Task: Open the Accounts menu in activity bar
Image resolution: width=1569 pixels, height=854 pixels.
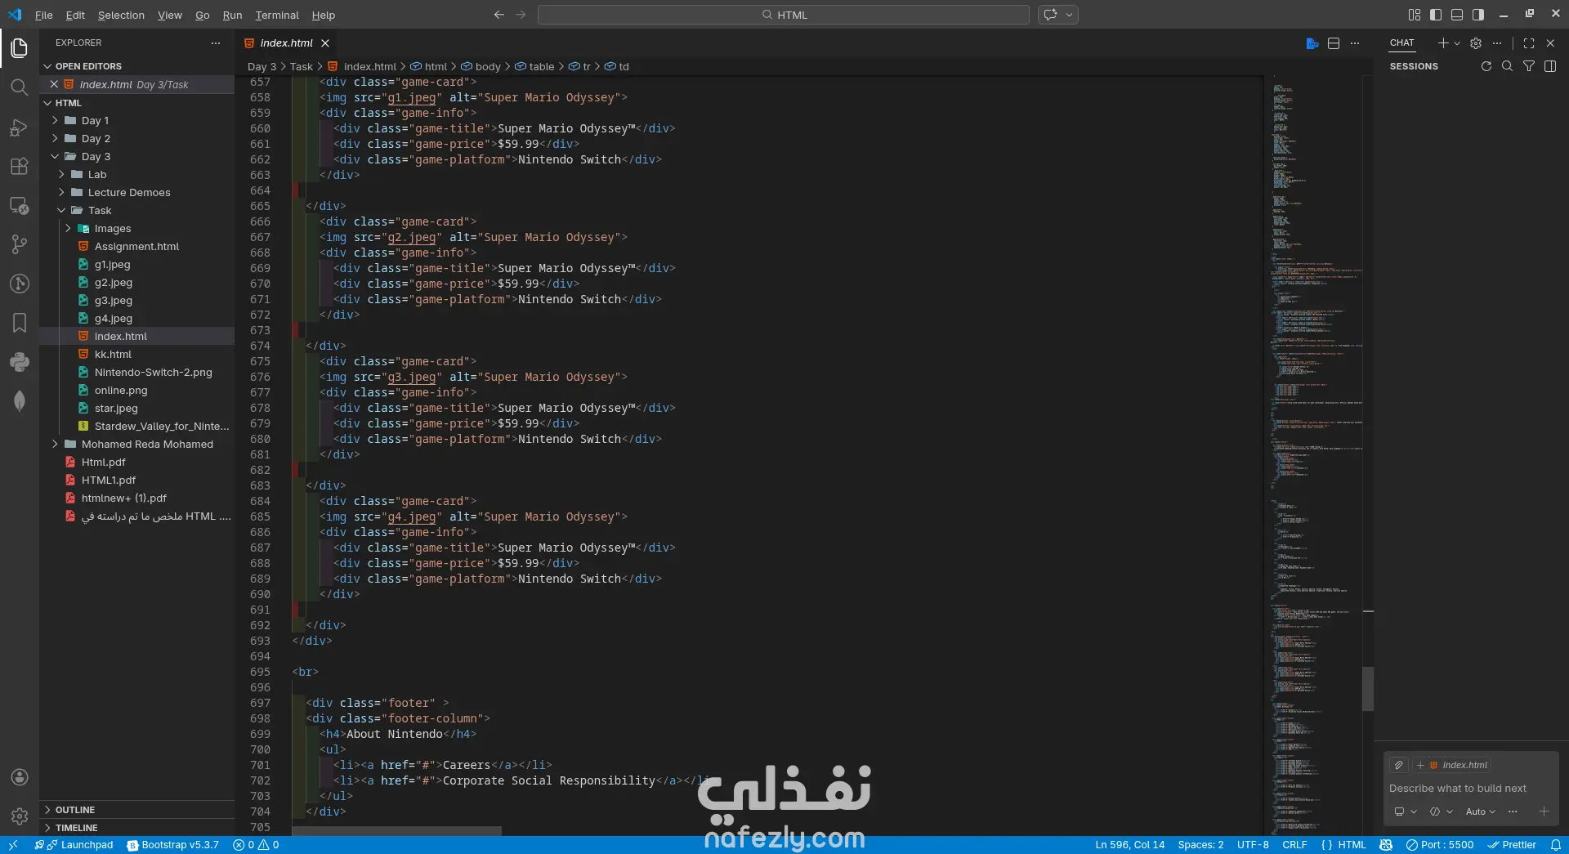Action: point(20,777)
